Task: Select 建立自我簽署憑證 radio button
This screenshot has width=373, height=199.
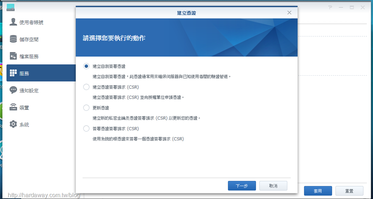Action: click(x=86, y=66)
